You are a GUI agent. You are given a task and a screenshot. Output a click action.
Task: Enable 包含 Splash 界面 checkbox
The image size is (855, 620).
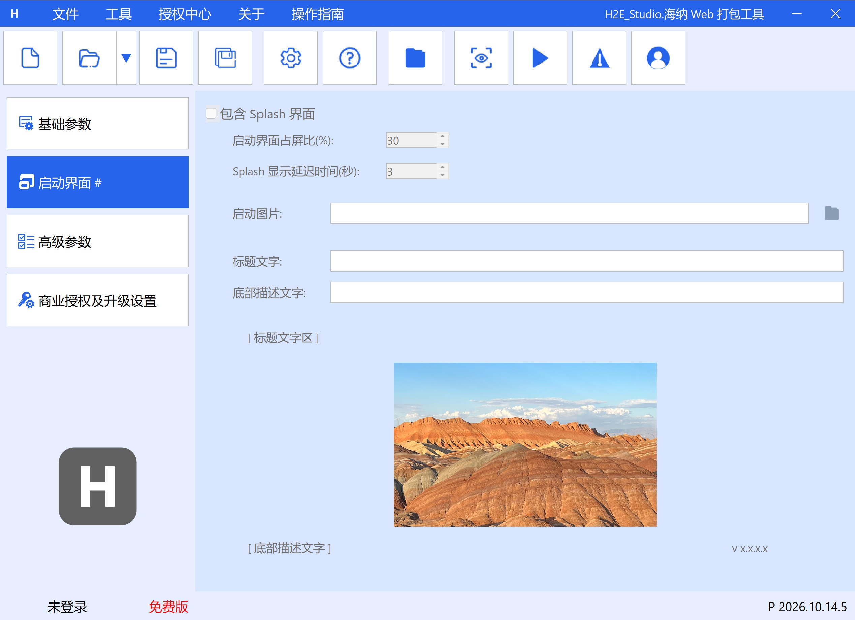(211, 114)
